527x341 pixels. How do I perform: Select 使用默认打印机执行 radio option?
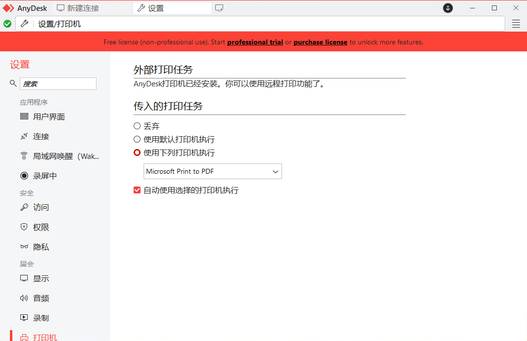tap(137, 139)
